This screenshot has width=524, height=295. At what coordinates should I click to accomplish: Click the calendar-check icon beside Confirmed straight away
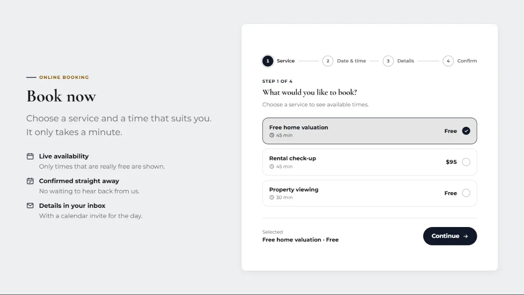tap(30, 181)
